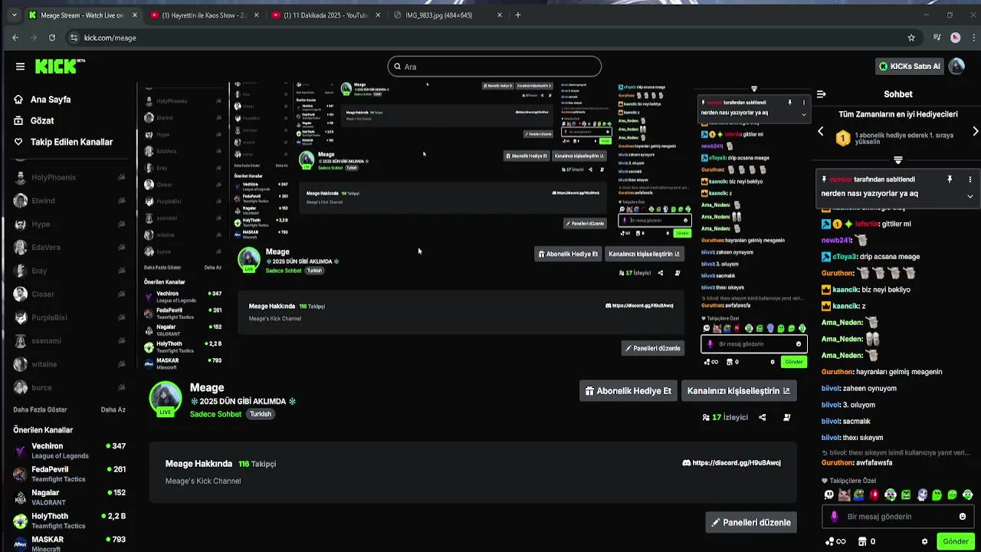
Task: Click the Ara search field
Action: (494, 67)
